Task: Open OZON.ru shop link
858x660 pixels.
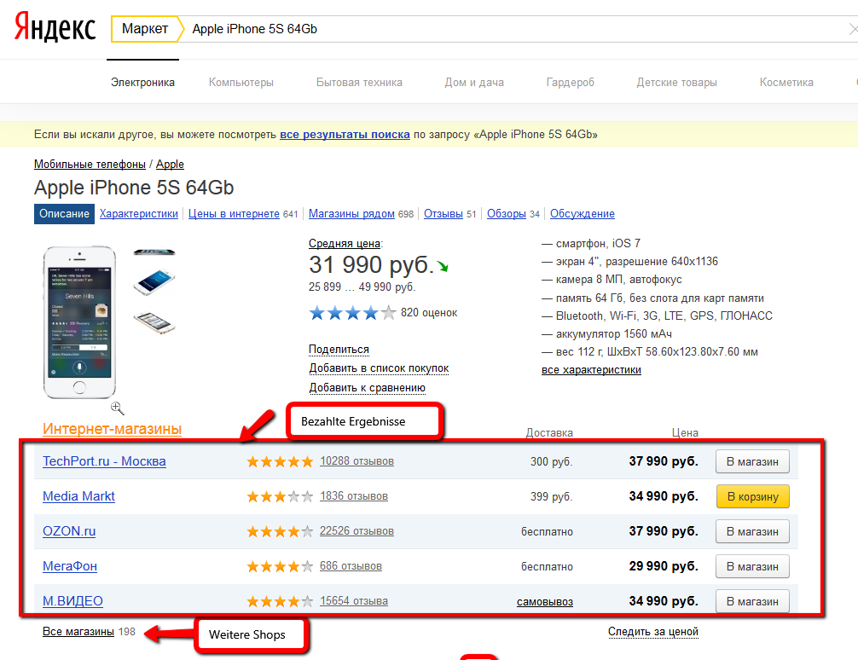Action: [x=69, y=531]
